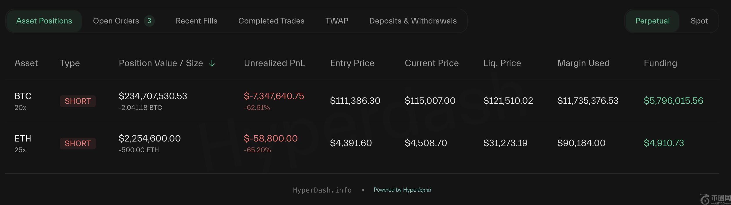The height and width of the screenshot is (205, 731).
Task: Open the Asset Positions tab
Action: click(x=44, y=21)
